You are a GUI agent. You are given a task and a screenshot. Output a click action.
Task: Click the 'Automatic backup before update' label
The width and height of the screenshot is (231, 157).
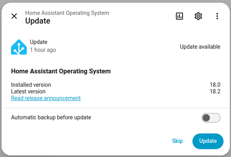(x=51, y=117)
